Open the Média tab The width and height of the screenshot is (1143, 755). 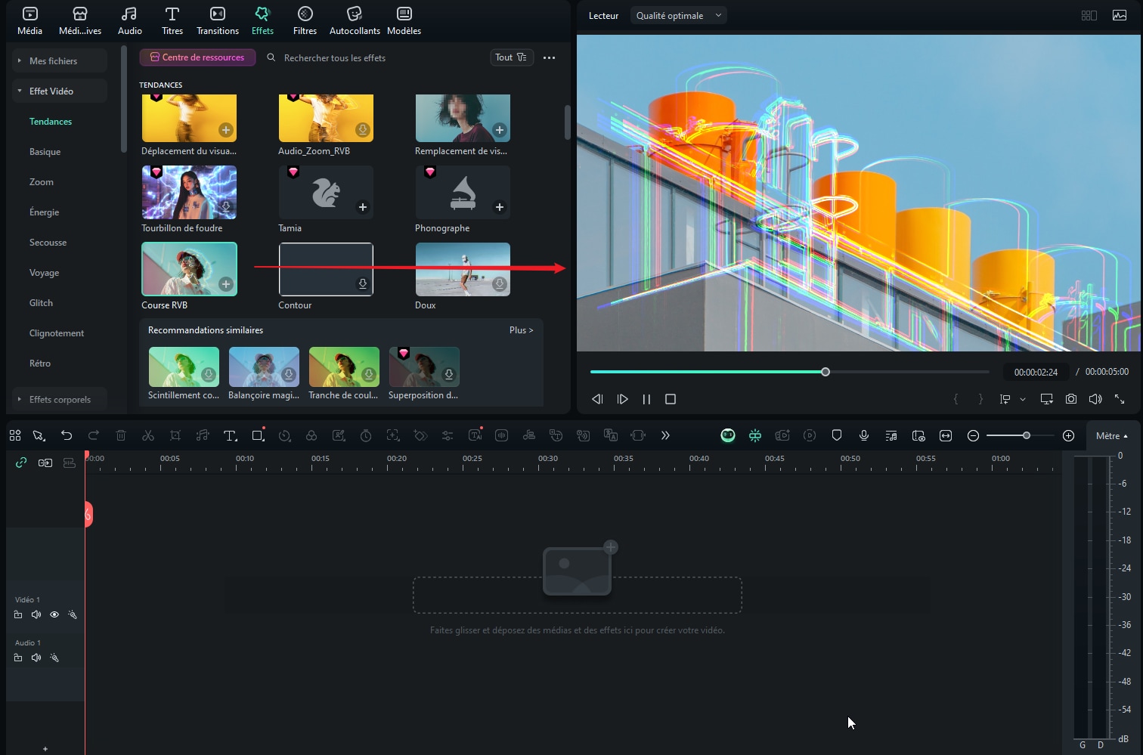[x=29, y=20]
